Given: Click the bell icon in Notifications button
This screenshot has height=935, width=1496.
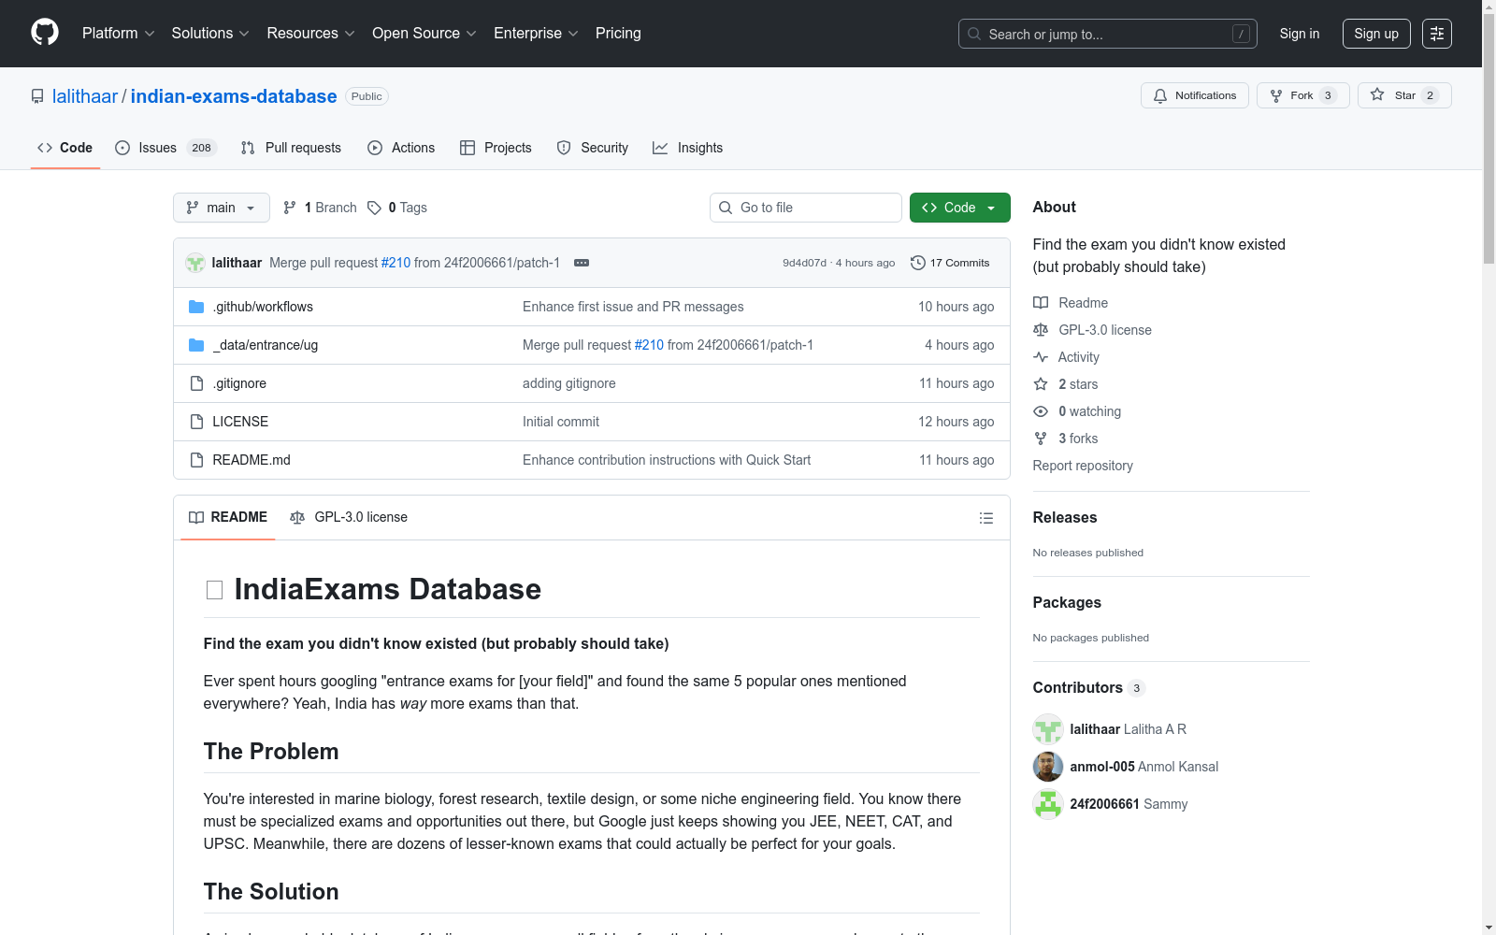Looking at the screenshot, I should [x=1160, y=95].
